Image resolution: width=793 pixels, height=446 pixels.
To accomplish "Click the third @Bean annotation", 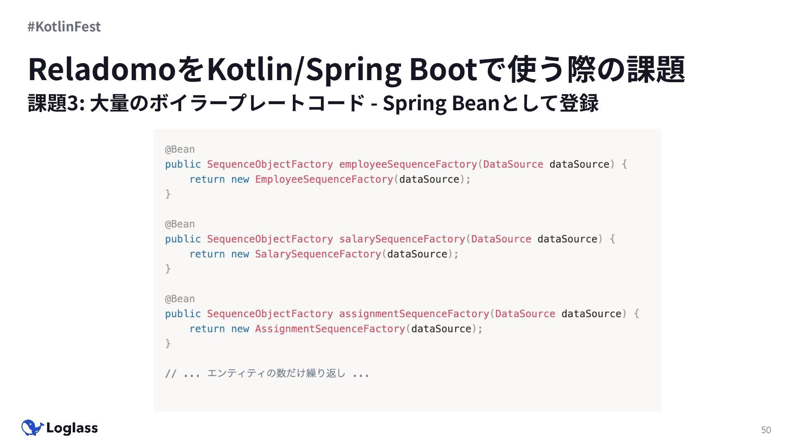I will (180, 299).
